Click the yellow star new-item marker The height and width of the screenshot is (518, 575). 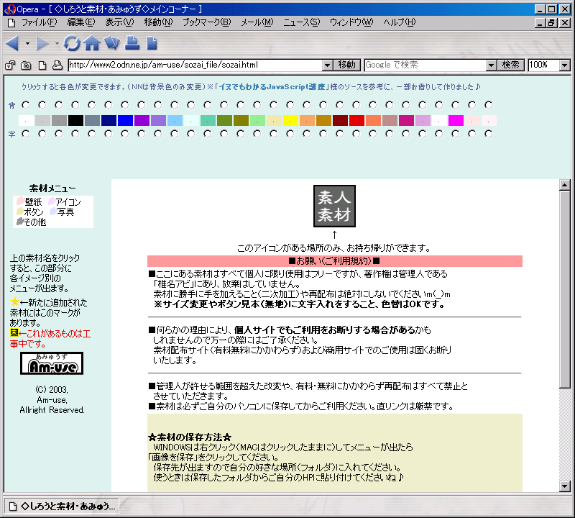click(14, 301)
